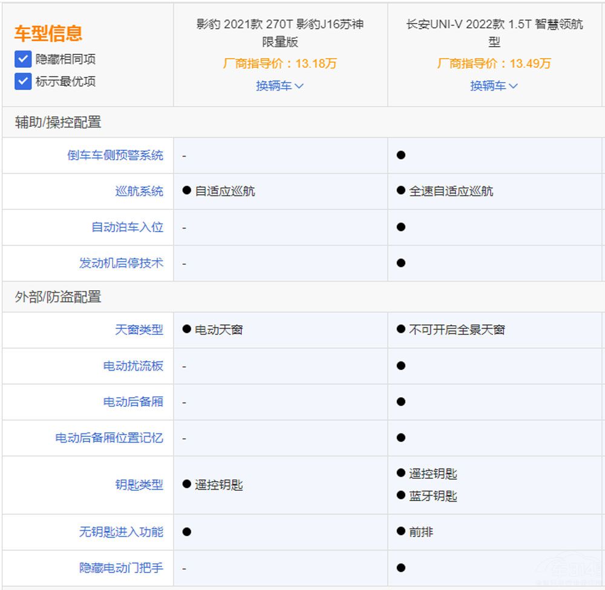Select the 隐藏电动门把手 row label
This screenshot has width=605, height=590.
coord(121,568)
